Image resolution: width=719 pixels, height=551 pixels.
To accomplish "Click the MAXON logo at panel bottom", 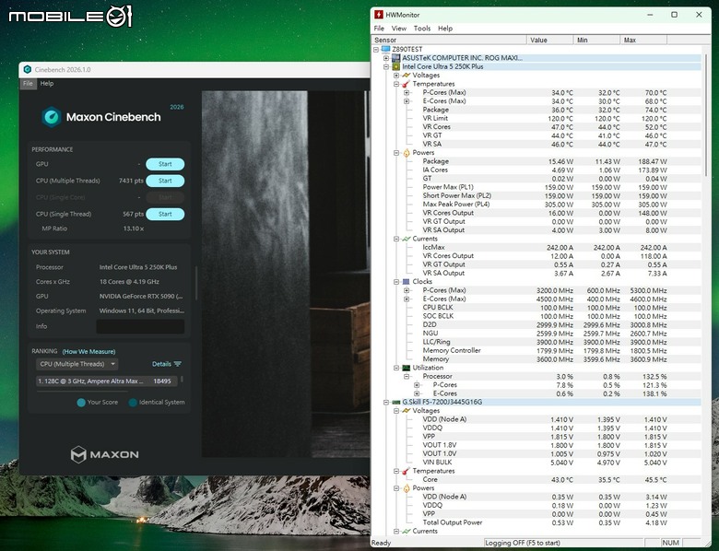I will click(x=104, y=454).
